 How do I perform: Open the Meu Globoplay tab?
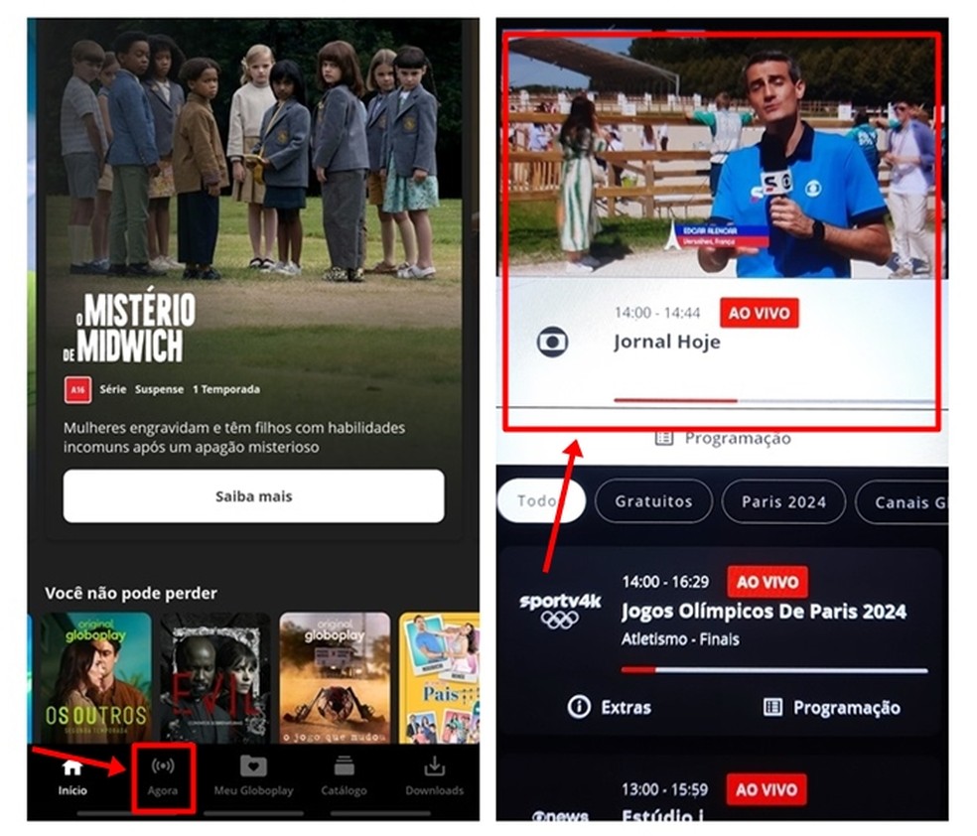pyautogui.click(x=253, y=777)
